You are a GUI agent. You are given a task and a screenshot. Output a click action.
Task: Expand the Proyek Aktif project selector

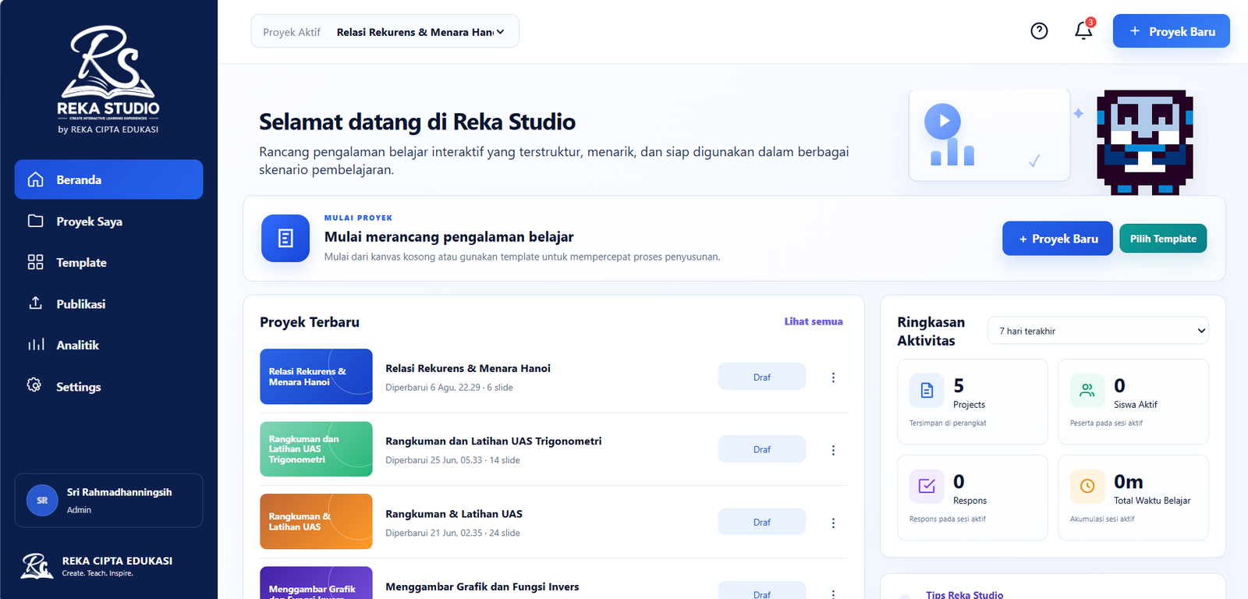click(385, 31)
